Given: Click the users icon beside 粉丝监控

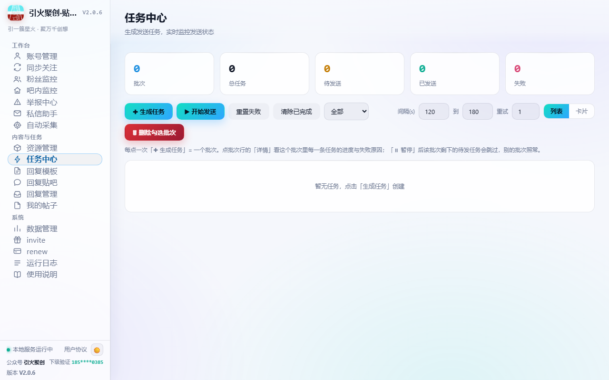Looking at the screenshot, I should click(18, 79).
